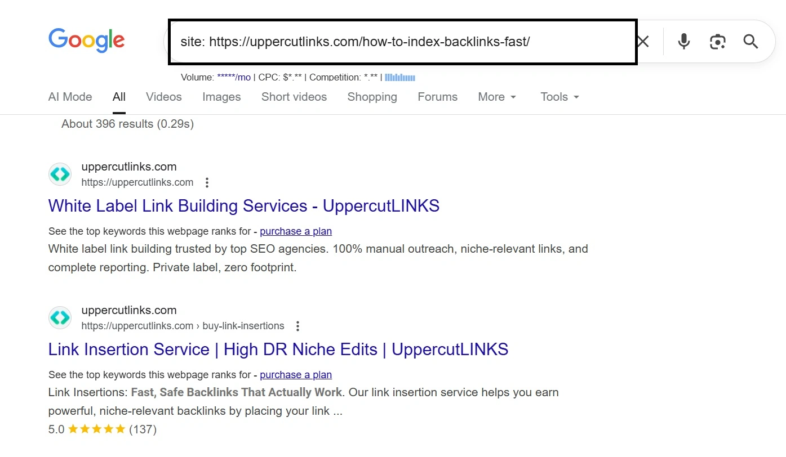Click the "(137)" review count

pyautogui.click(x=143, y=429)
